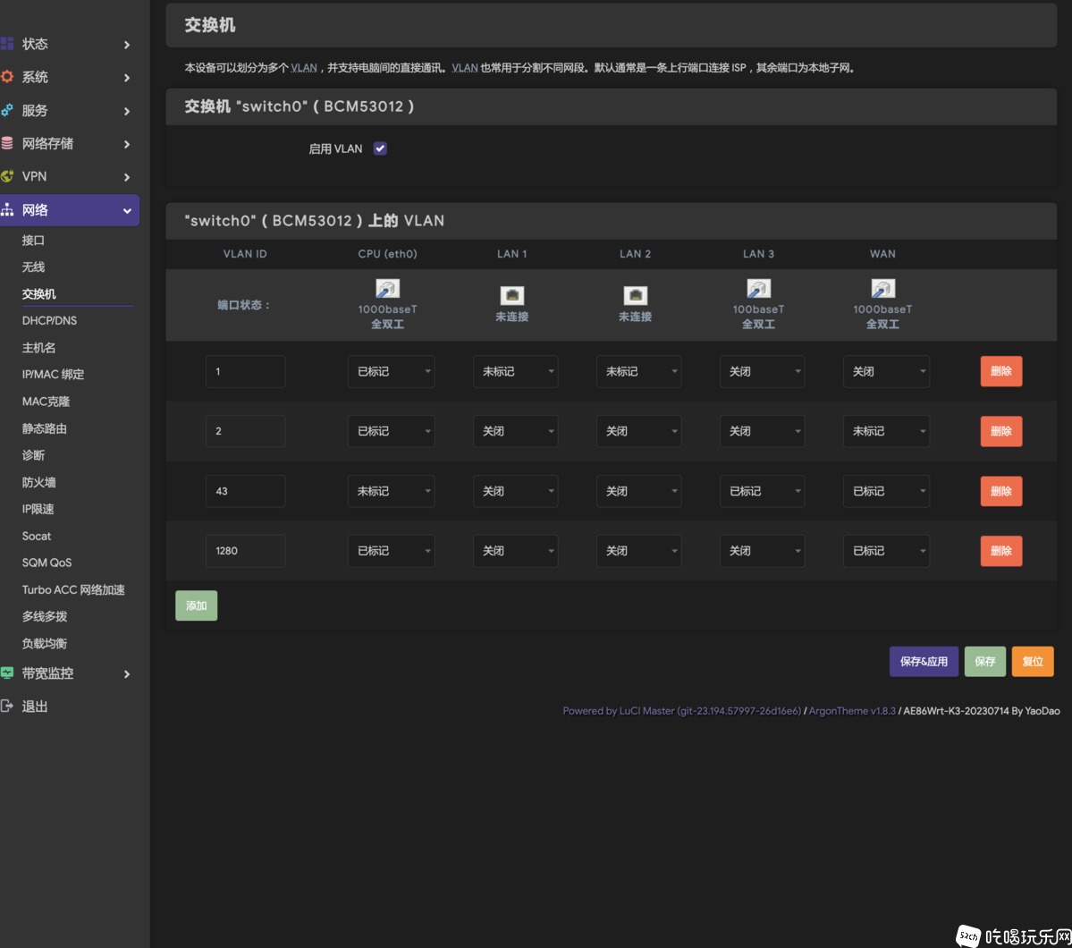
Task: Open the IP/MAC 绑定 page
Action: [x=53, y=374]
